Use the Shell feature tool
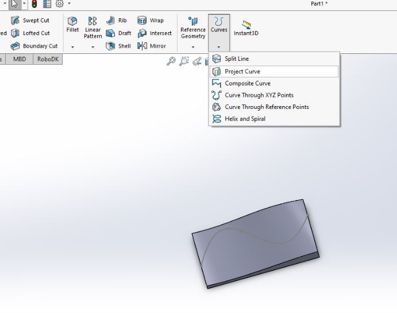The width and height of the screenshot is (397, 313). click(118, 46)
